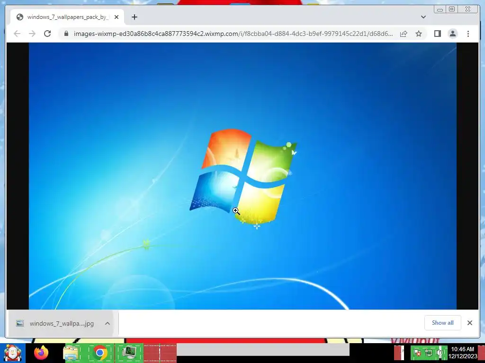Open Action Center flag in tray
The height and width of the screenshot is (363, 485).
point(417,353)
